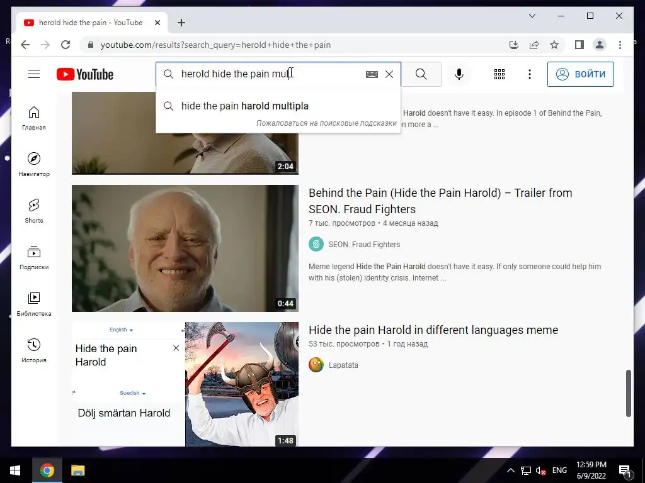Open the Windows Start menu
Image resolution: width=645 pixels, height=483 pixels.
coord(15,470)
